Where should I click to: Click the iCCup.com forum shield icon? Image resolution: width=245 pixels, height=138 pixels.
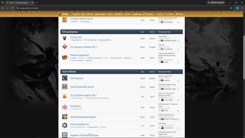pyautogui.click(x=64, y=38)
